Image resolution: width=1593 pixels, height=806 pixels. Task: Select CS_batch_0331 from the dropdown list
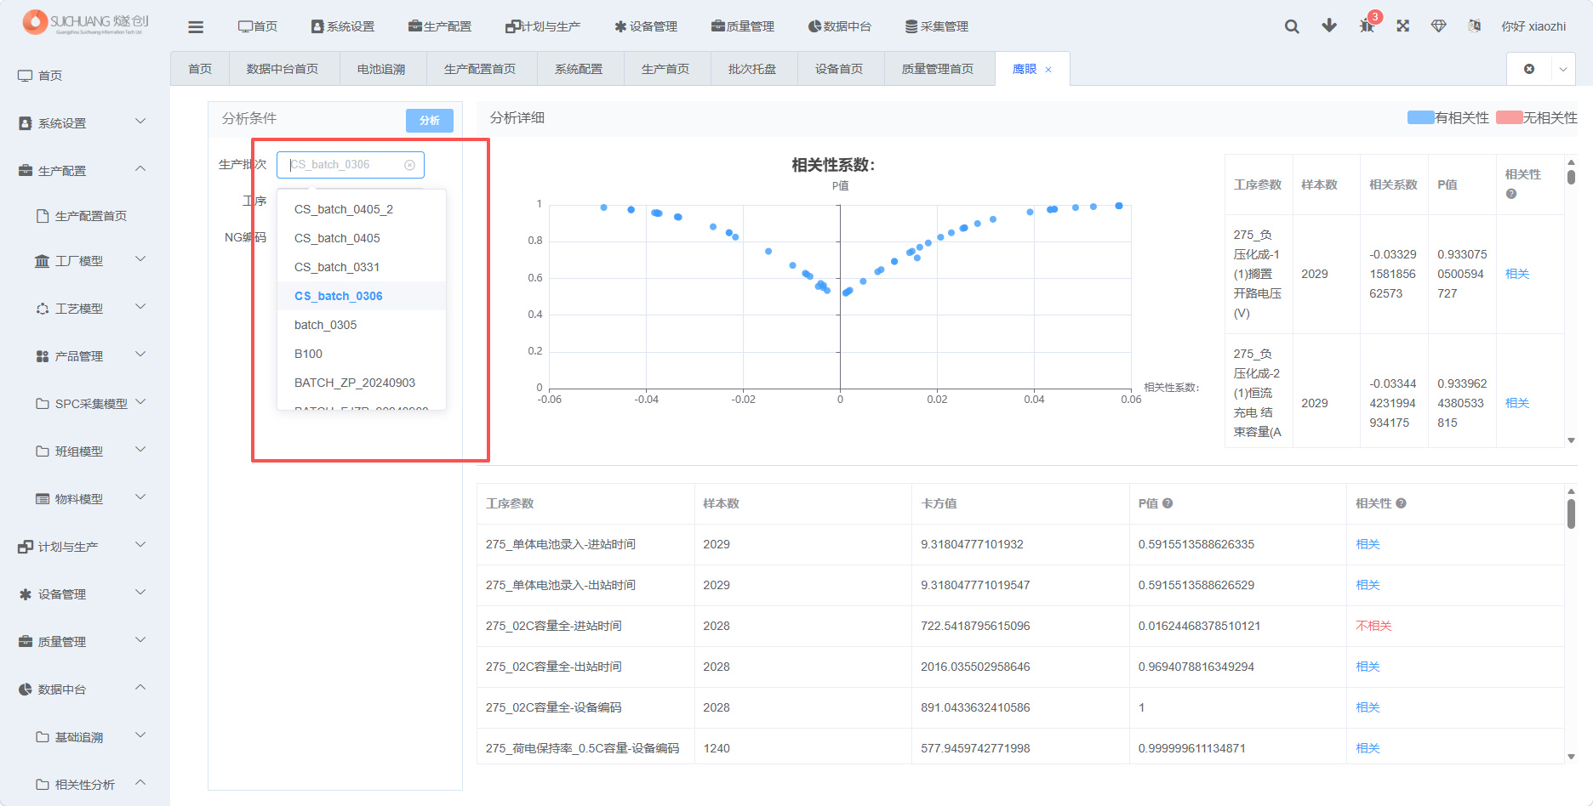point(362,267)
